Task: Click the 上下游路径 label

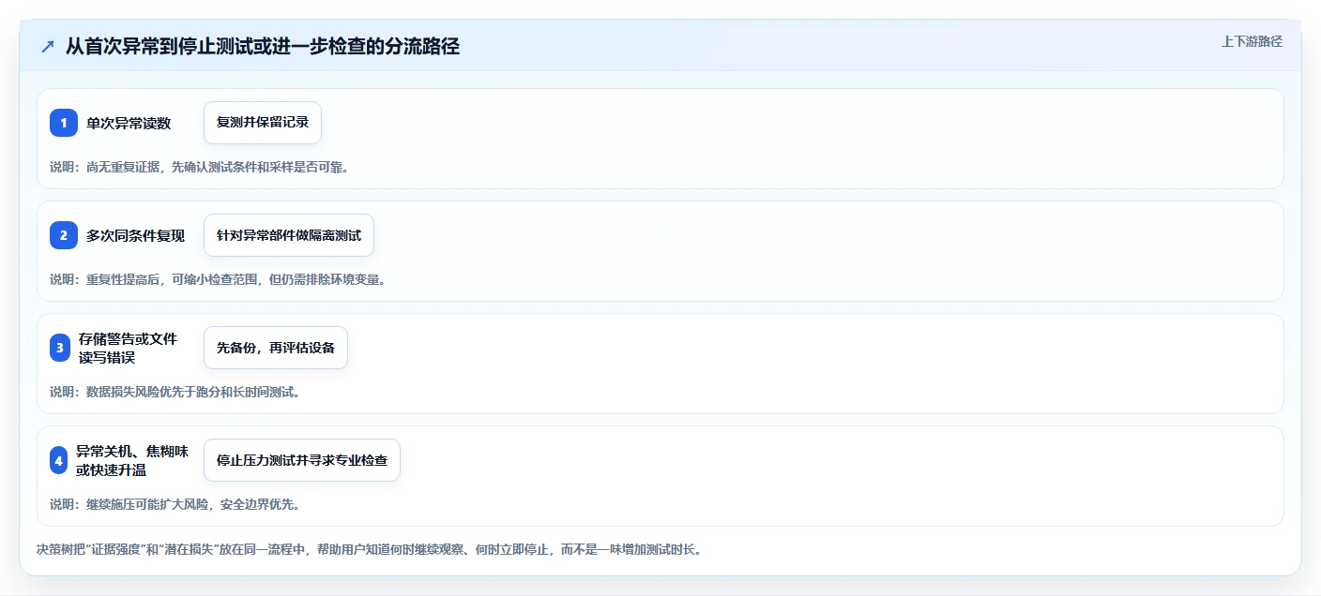Action: (1252, 41)
